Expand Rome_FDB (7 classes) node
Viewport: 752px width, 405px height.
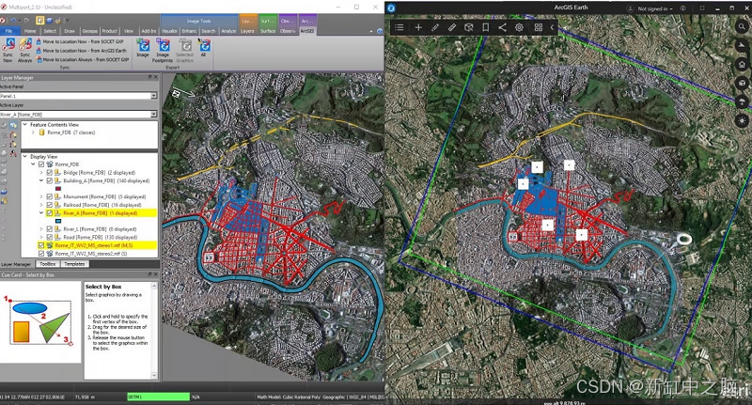(33, 132)
